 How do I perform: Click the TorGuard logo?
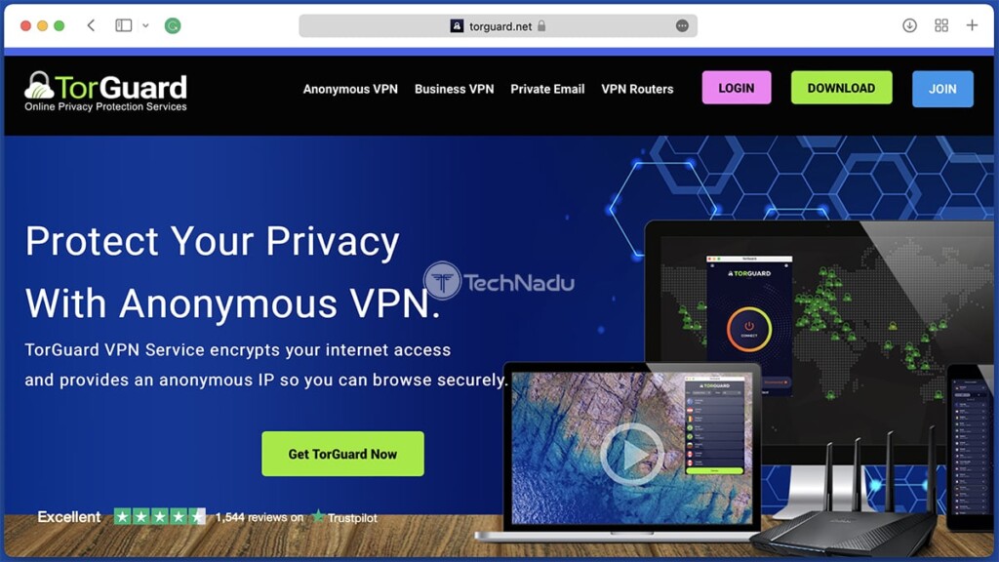[x=105, y=91]
